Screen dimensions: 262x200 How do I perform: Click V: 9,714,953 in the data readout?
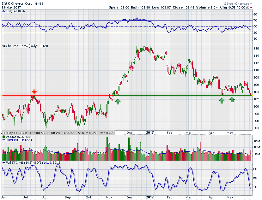pyautogui.click(x=88, y=133)
